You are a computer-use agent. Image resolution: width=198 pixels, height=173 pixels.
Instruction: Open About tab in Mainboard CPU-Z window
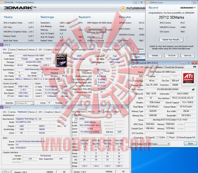point(57,112)
